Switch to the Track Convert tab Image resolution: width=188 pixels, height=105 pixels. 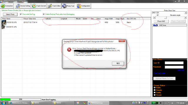[39, 6]
